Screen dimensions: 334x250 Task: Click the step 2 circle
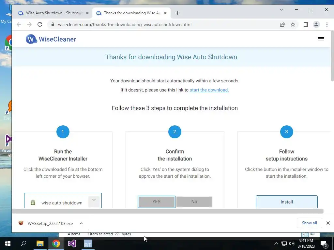point(175,132)
